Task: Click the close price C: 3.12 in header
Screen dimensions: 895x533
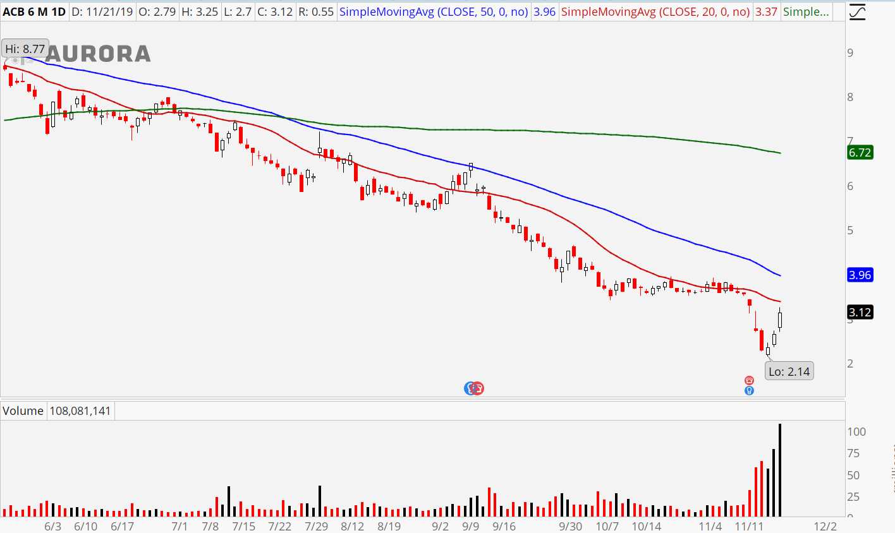Action: point(275,12)
